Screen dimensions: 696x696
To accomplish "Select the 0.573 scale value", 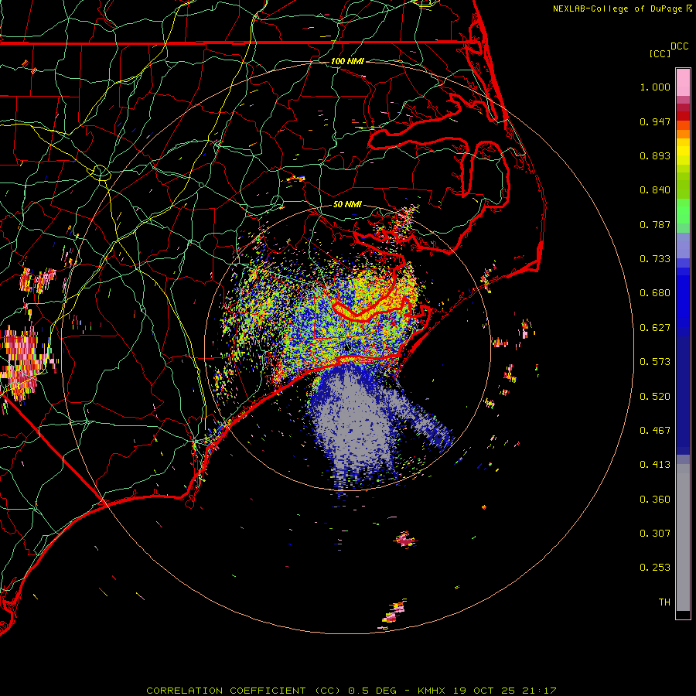I will pos(655,362).
